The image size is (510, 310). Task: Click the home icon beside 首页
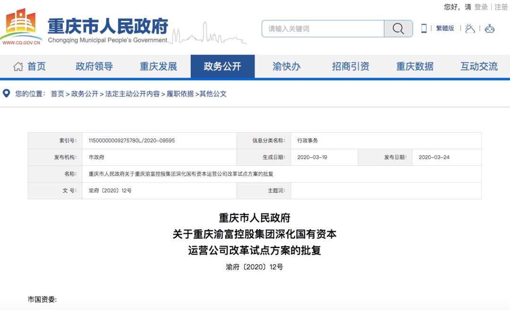click(x=18, y=67)
